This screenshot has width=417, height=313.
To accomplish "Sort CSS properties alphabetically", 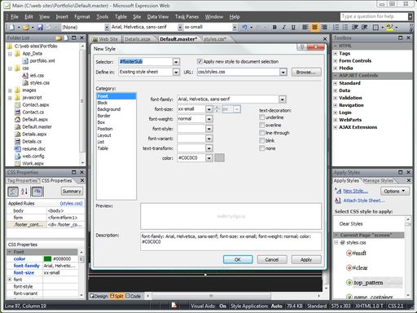I will (x=24, y=192).
